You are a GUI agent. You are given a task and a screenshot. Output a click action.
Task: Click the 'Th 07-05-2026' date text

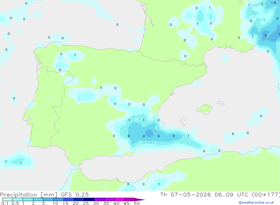pos(186,195)
